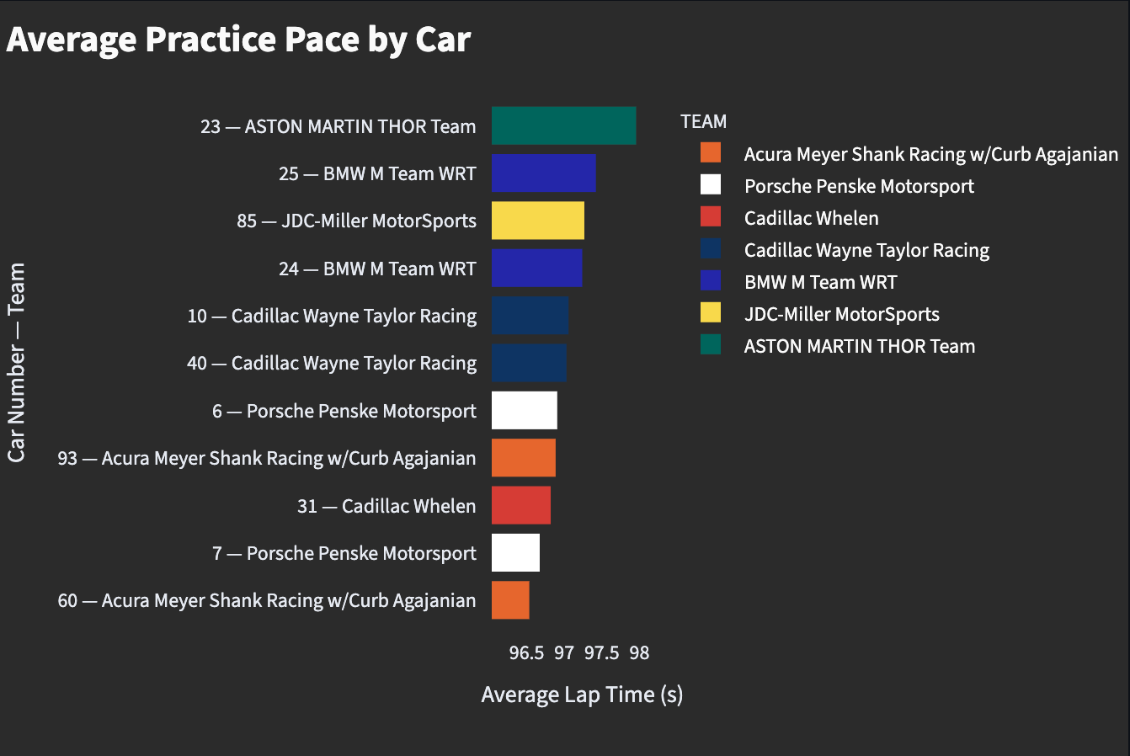This screenshot has width=1130, height=756.
Task: Click the "Average Practice Pace by Car" title
Action: (x=238, y=40)
